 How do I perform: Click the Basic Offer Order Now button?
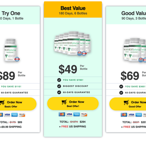17,104
